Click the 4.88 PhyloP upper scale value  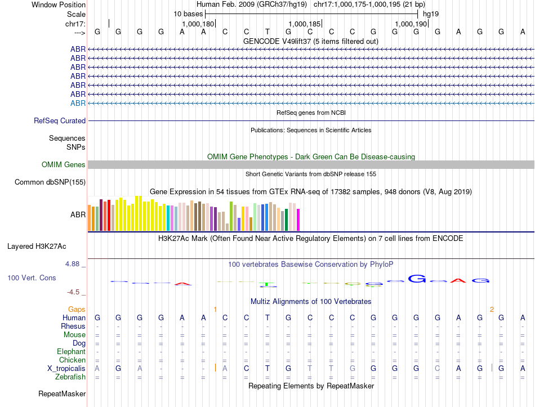pyautogui.click(x=72, y=263)
